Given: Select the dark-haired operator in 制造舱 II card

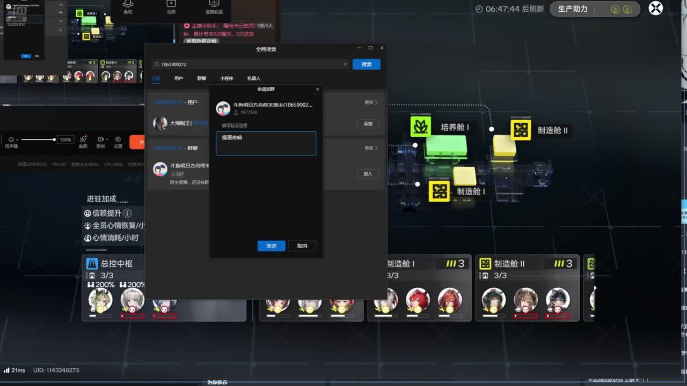Looking at the screenshot, I should 558,300.
